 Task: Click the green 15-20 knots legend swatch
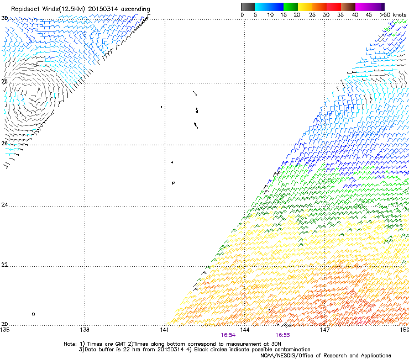tap(291, 7)
